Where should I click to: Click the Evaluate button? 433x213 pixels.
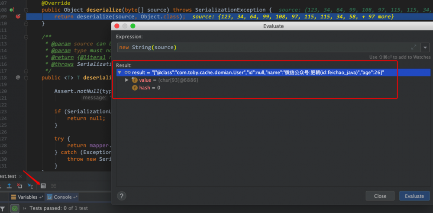[414, 196]
